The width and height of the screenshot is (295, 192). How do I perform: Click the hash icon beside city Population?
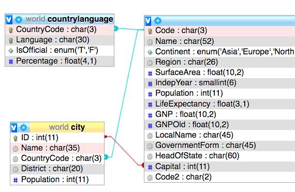[16, 180]
